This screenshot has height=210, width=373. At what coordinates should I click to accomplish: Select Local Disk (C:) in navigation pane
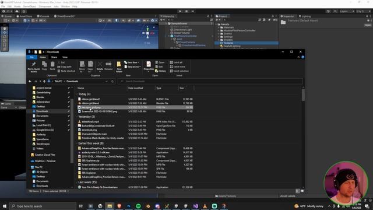(44, 125)
